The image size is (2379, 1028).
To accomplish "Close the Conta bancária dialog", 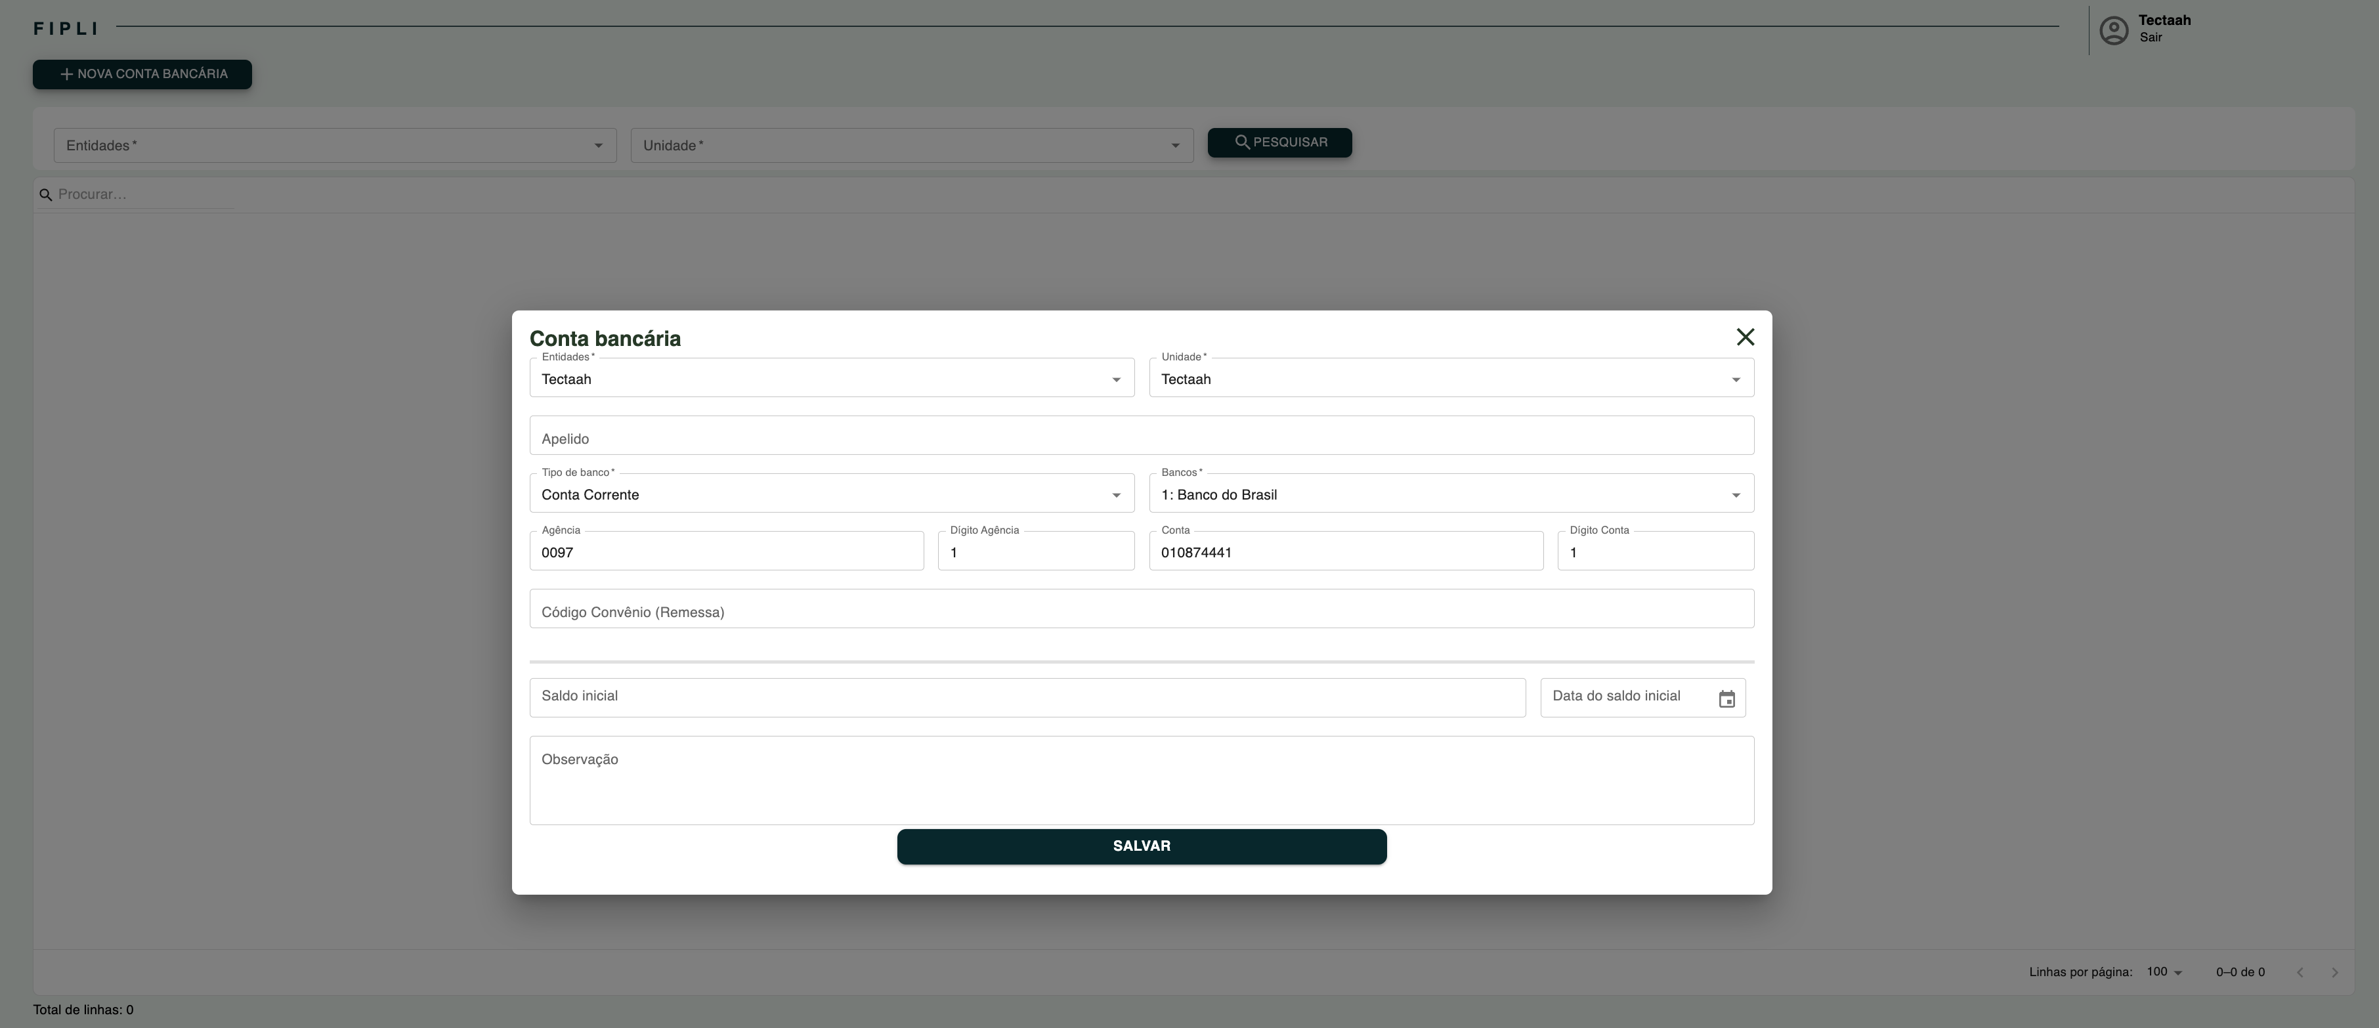I will [x=1745, y=337].
